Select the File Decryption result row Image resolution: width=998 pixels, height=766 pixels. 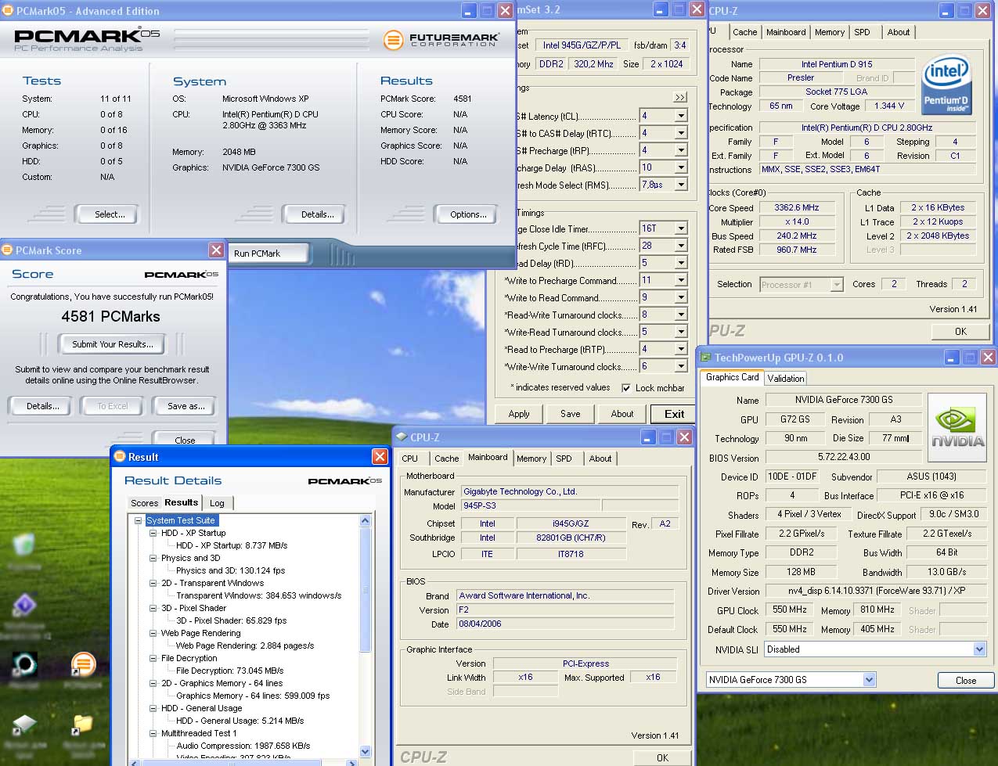(x=229, y=671)
